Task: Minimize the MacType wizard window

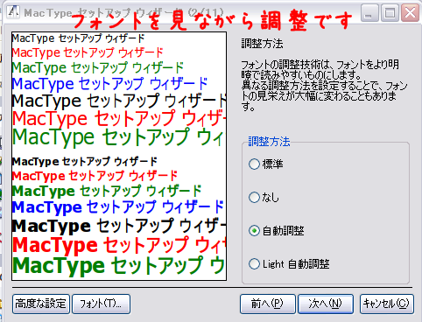Action: point(369,13)
